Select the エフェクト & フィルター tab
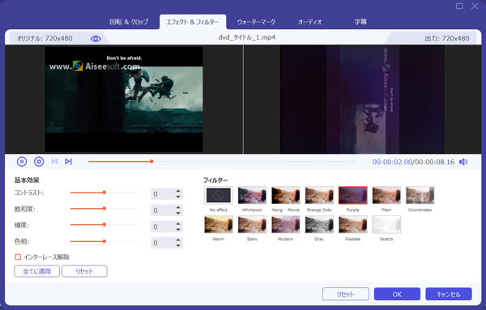This screenshot has width=486, height=310. click(193, 22)
